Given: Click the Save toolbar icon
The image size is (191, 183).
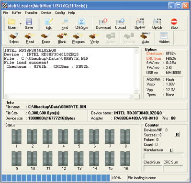Looking at the screenshot, I should tap(29, 24).
